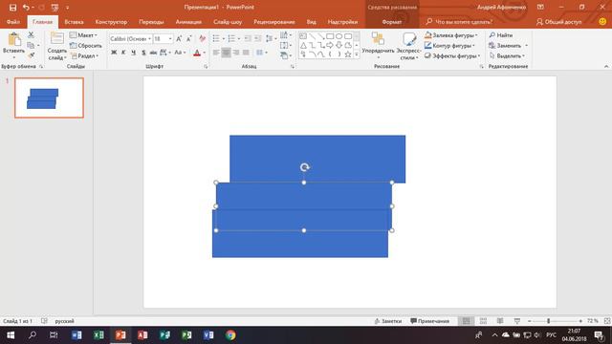Undo the last action
The height and width of the screenshot is (344, 612).
pos(26,8)
